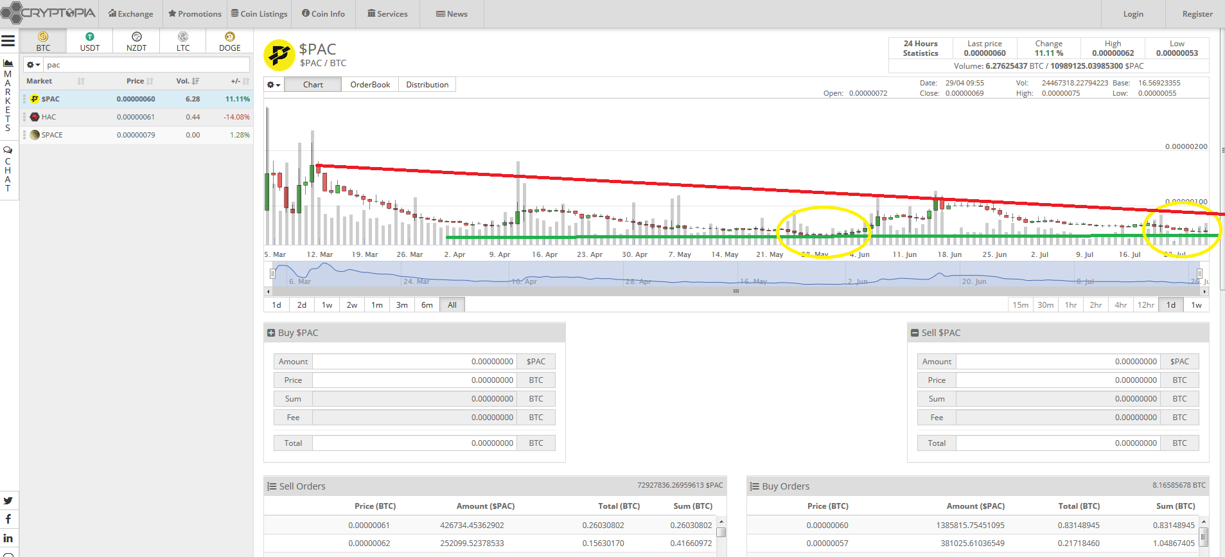Switch to the OrderBook tab

370,85
